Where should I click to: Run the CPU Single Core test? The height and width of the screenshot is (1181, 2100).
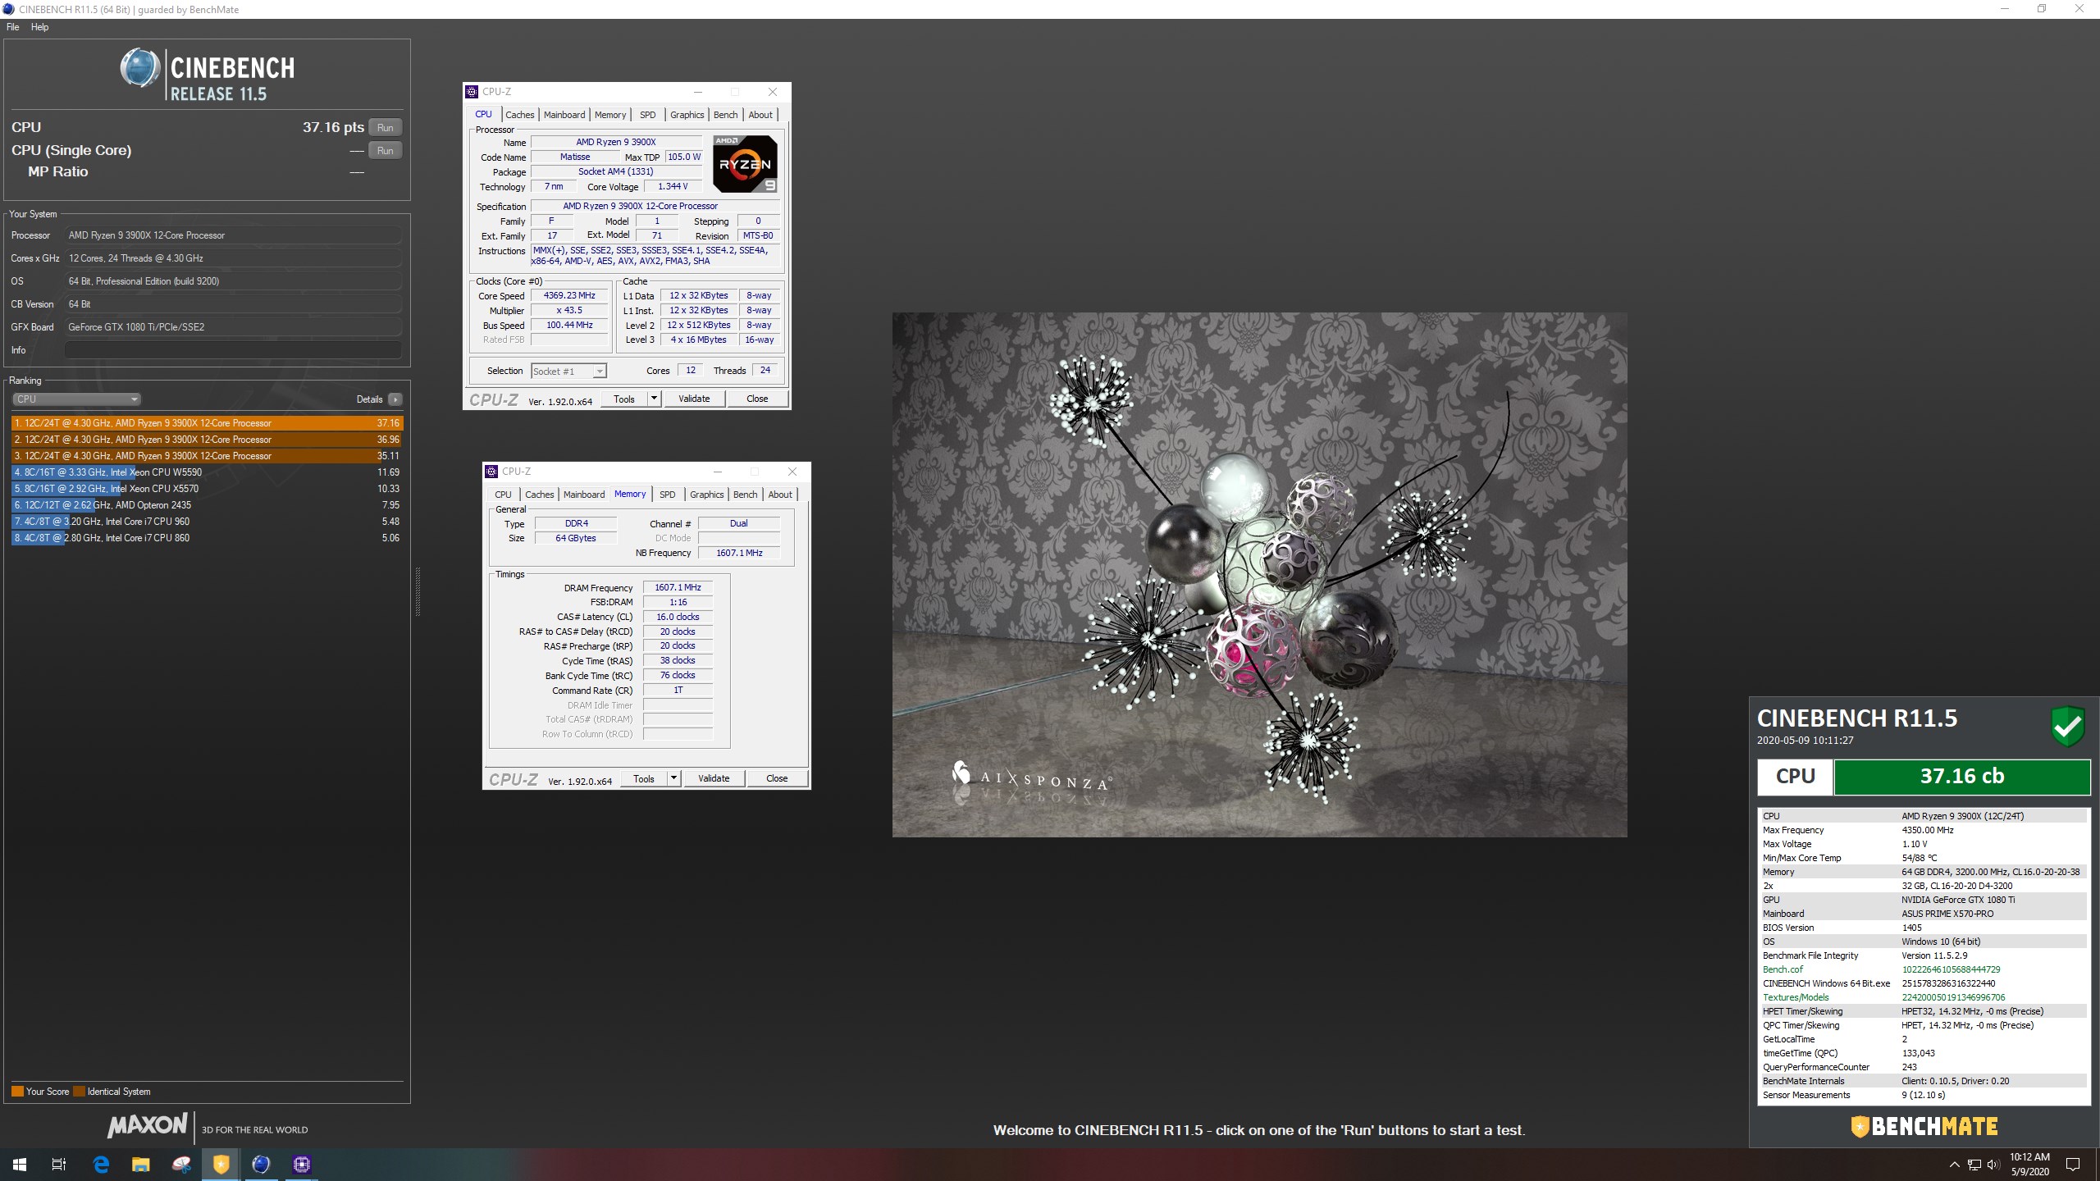[x=385, y=150]
